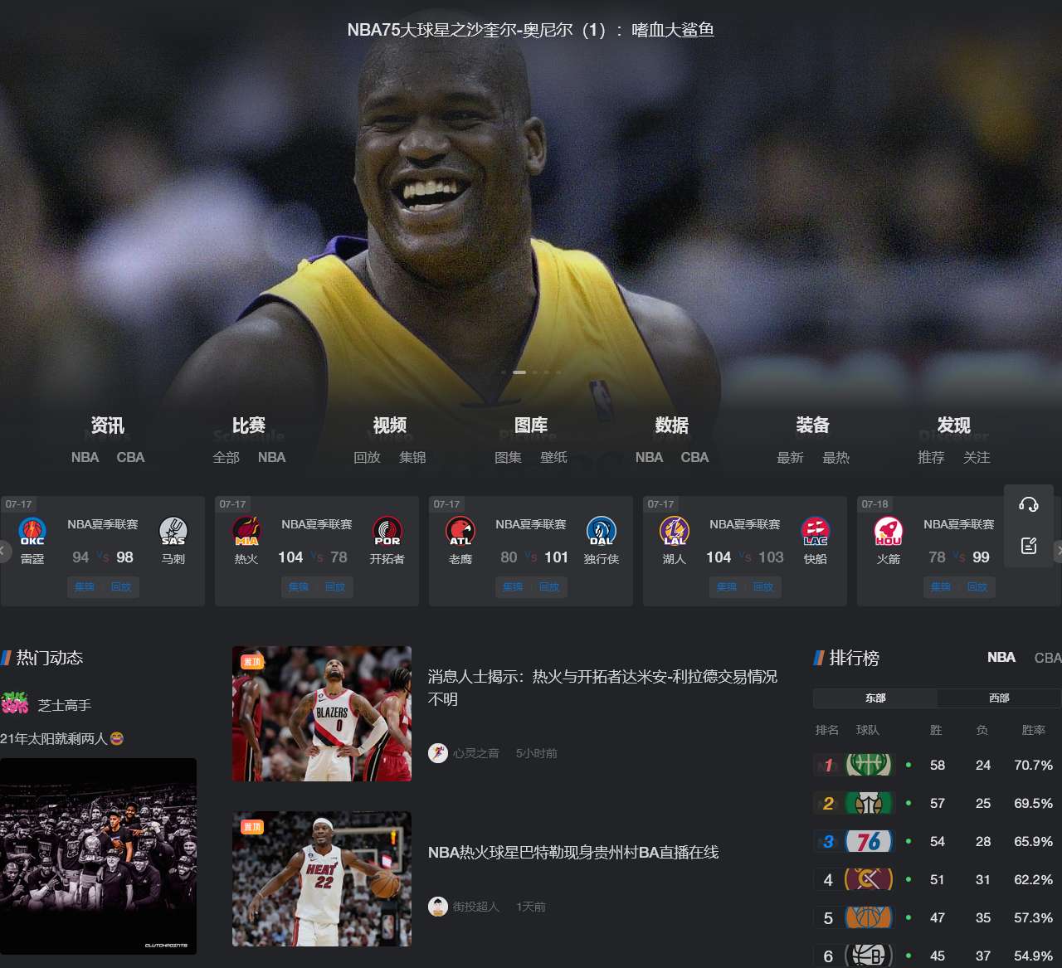Open the MIA Heat team logo
This screenshot has height=968, width=1062.
pyautogui.click(x=246, y=531)
